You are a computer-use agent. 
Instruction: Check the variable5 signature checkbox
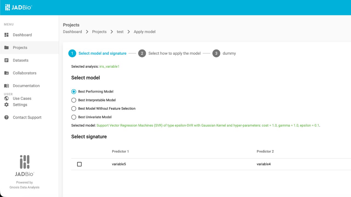[79, 164]
